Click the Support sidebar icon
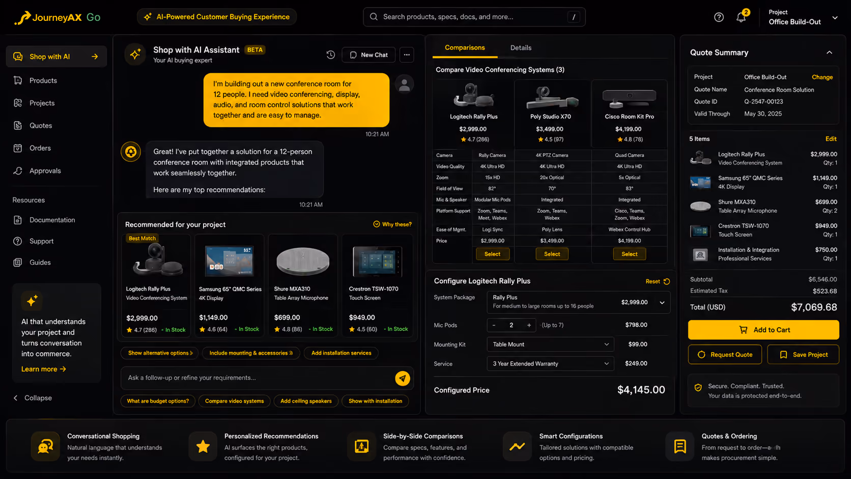 tap(18, 241)
